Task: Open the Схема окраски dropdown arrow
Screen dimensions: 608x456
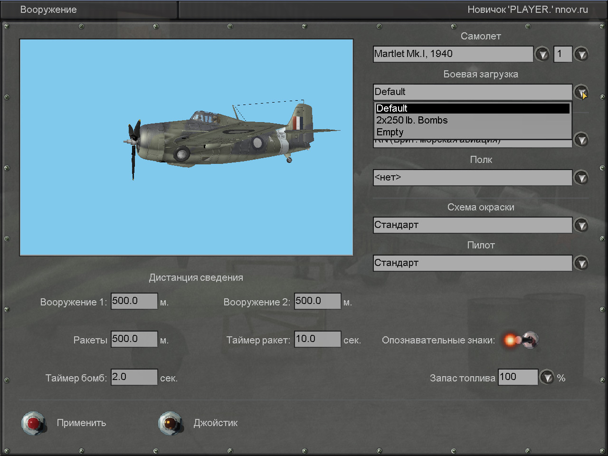Action: pos(581,225)
